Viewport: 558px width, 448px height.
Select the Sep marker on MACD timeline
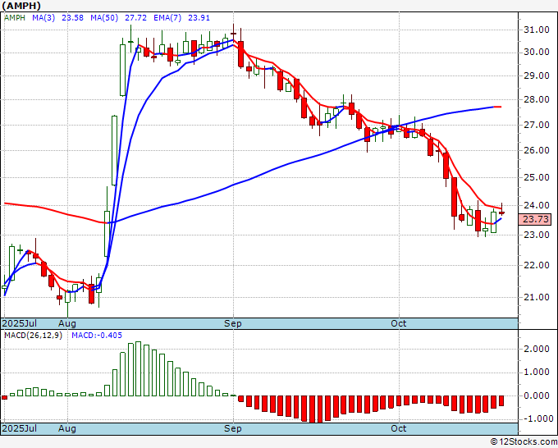tap(233, 428)
